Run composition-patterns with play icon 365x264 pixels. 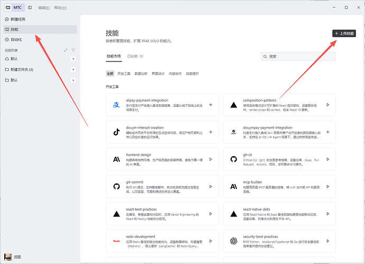[x=328, y=105]
